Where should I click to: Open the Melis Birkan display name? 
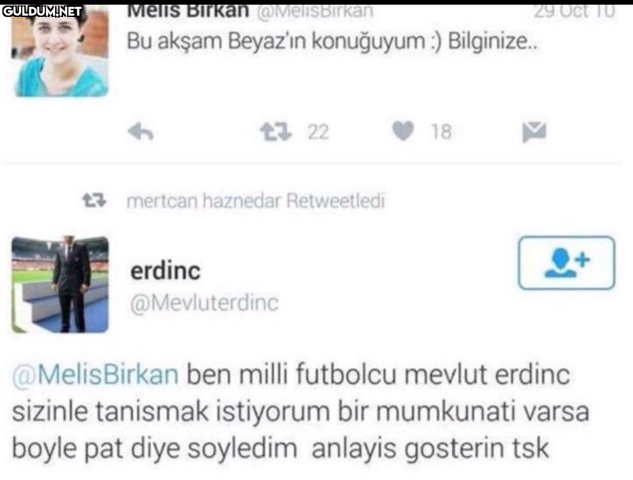coord(188,12)
